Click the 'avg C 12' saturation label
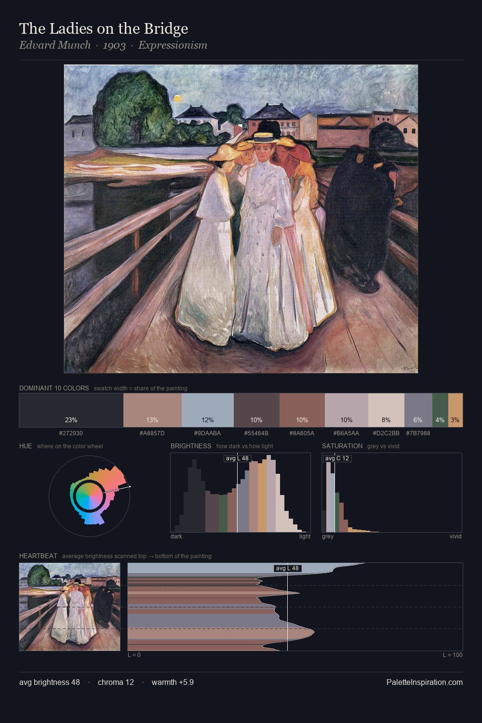Image resolution: width=482 pixels, height=723 pixels. (337, 458)
